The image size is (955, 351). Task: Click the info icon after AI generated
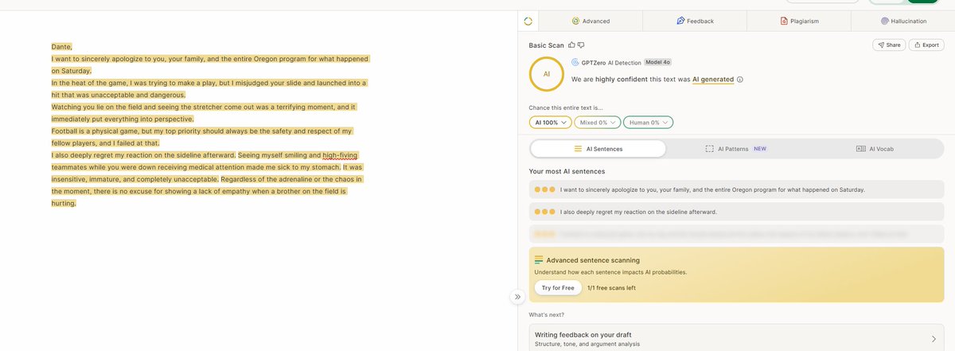[x=740, y=80]
